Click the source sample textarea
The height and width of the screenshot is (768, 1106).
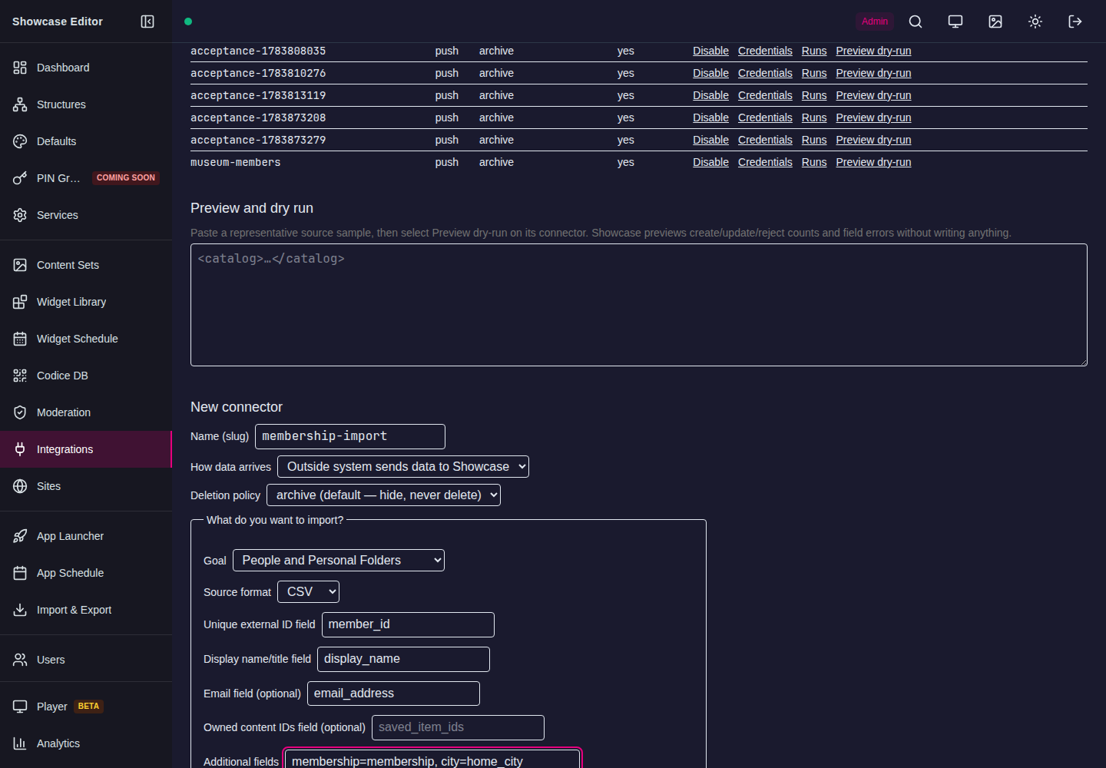point(639,305)
